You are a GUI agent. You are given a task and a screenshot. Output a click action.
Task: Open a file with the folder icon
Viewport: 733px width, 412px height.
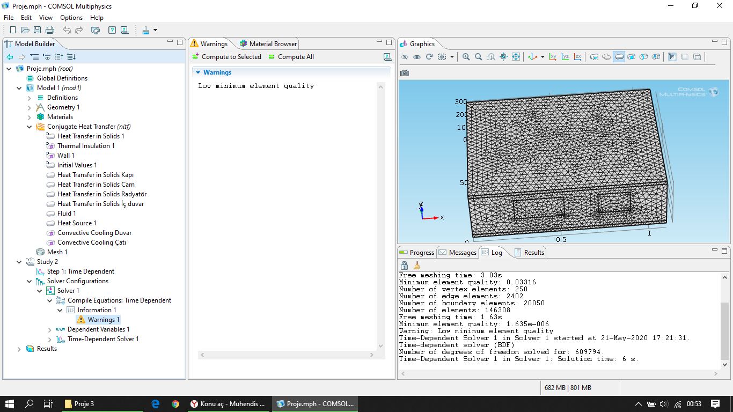point(25,30)
